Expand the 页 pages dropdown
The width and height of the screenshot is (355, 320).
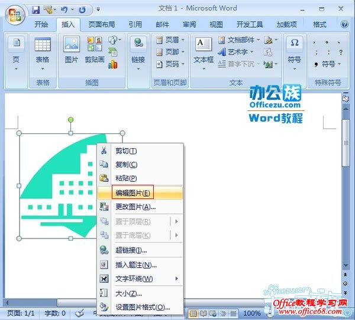[x=16, y=68]
